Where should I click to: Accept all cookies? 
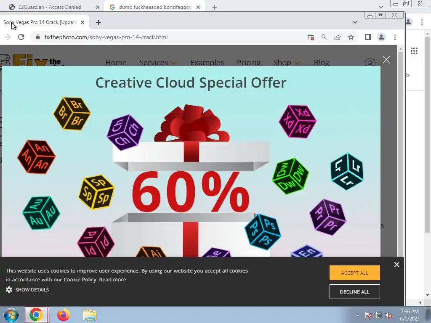[x=354, y=273]
